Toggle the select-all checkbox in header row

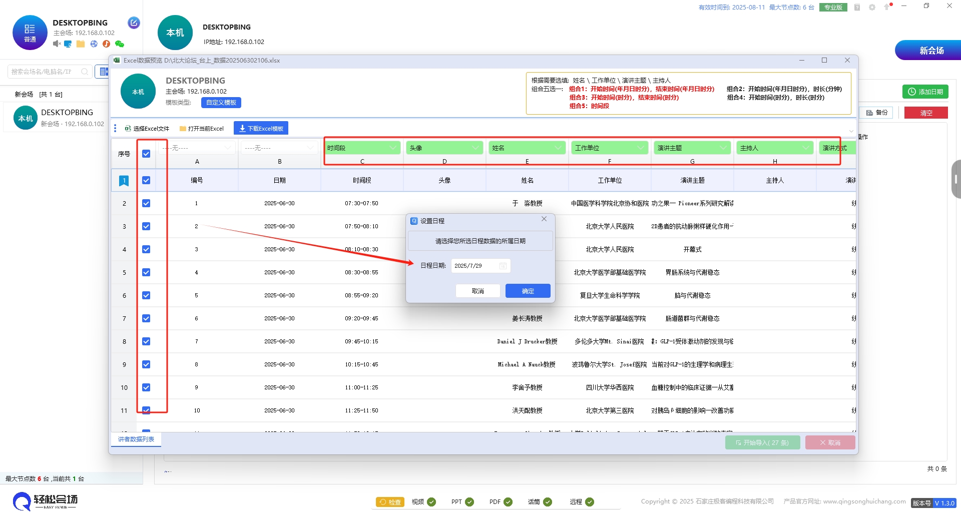[146, 154]
